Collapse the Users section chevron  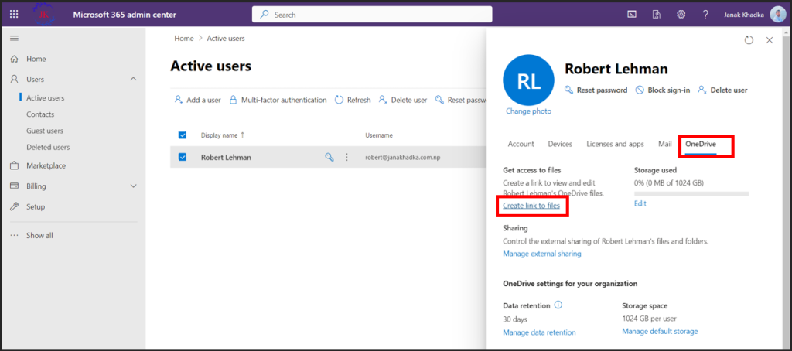(133, 80)
